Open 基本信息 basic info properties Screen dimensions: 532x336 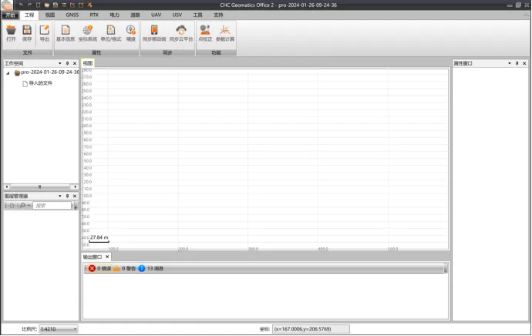coord(66,33)
